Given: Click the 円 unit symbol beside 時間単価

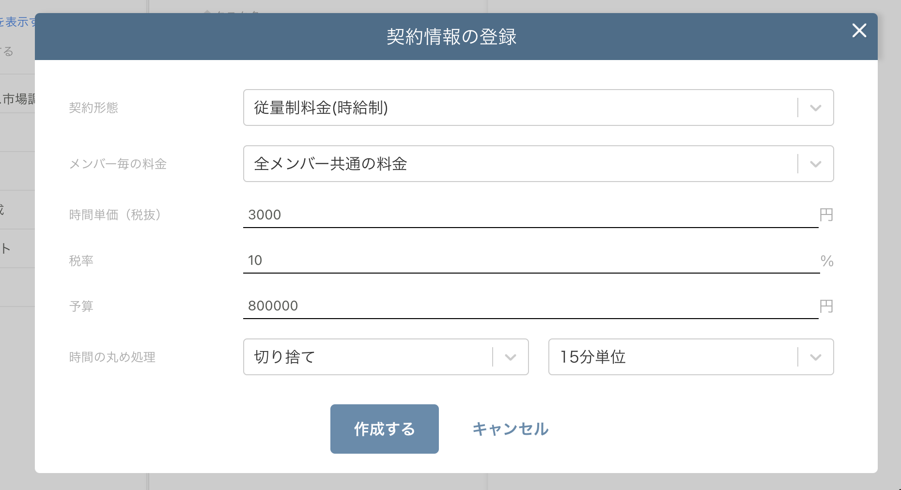Looking at the screenshot, I should point(826,215).
